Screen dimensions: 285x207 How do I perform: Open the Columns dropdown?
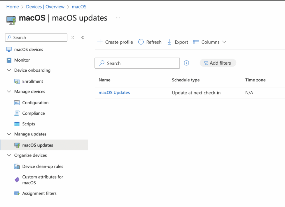pos(210,42)
